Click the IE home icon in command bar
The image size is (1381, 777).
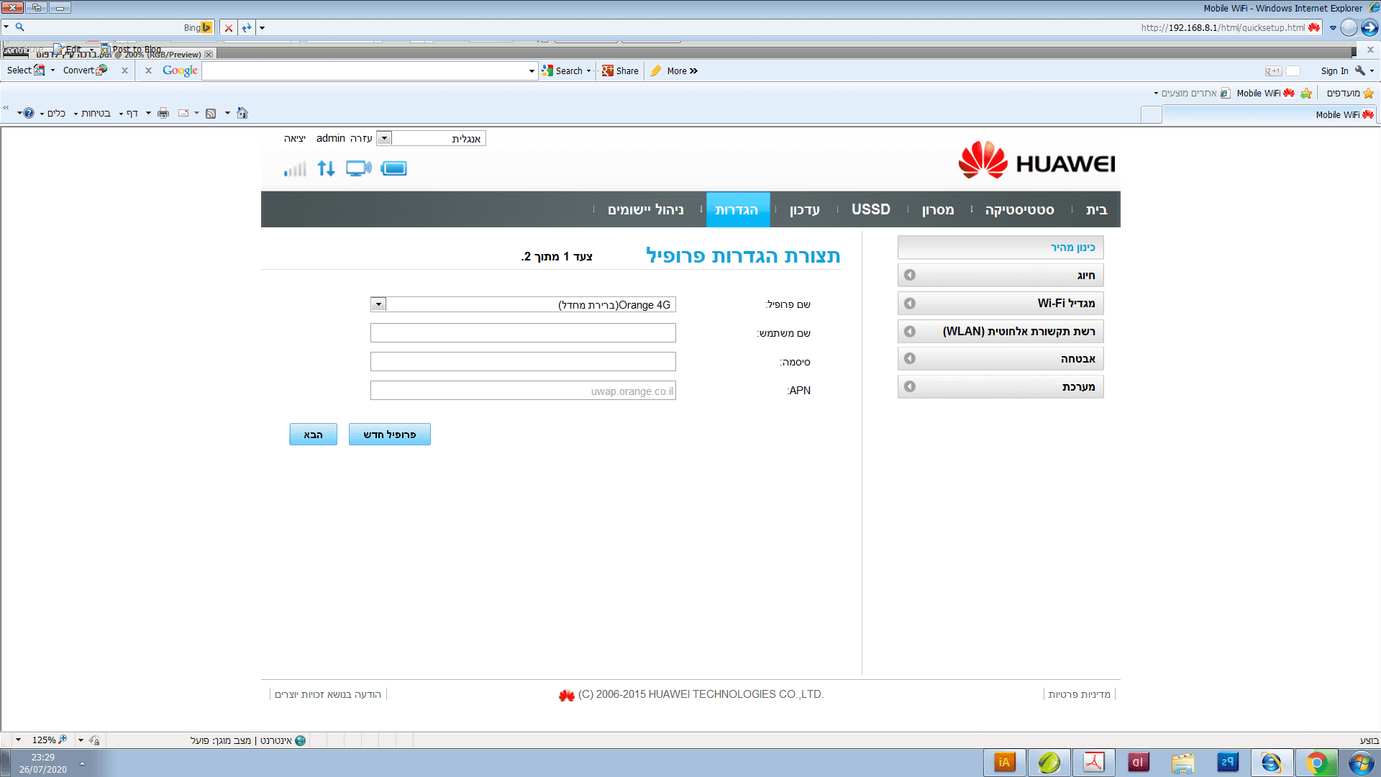point(242,113)
